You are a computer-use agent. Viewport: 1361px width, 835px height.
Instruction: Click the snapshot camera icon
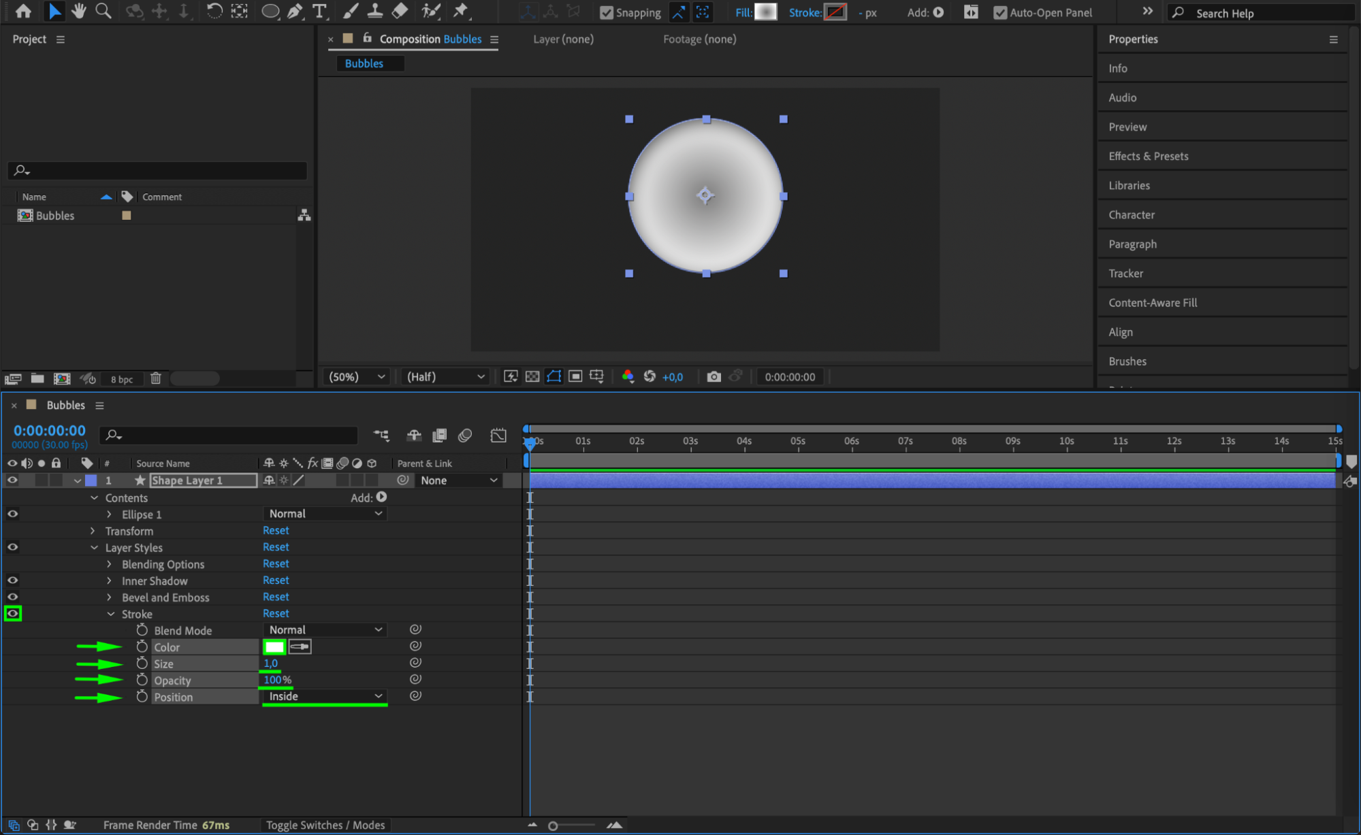tap(714, 376)
